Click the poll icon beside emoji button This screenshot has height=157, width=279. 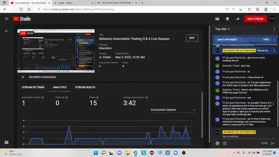pos(225,143)
